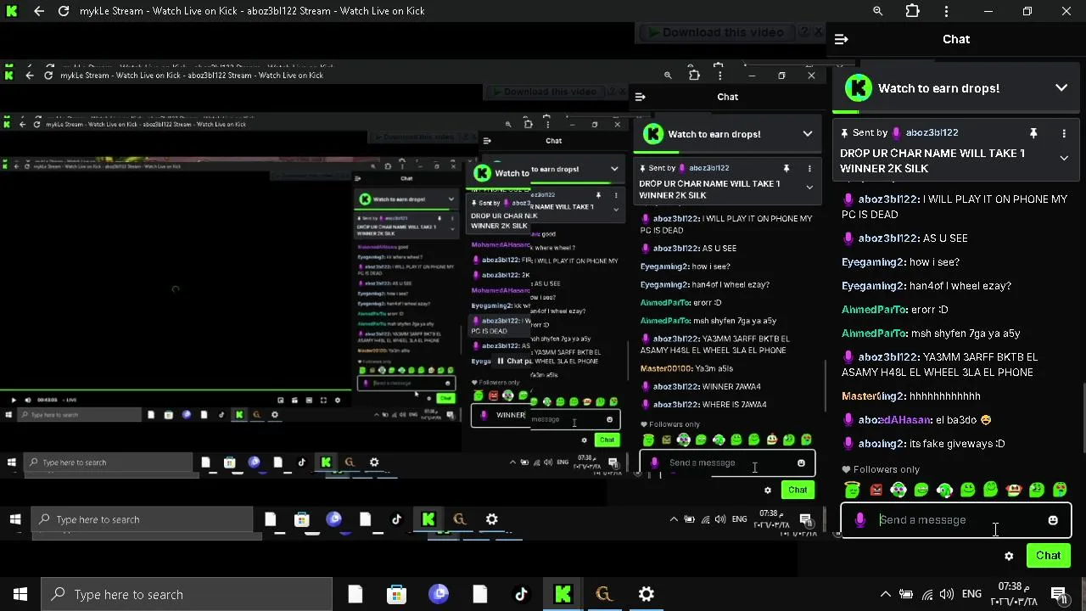Image resolution: width=1086 pixels, height=611 pixels.
Task: Open the volume control in the system tray
Action: pyautogui.click(x=948, y=594)
